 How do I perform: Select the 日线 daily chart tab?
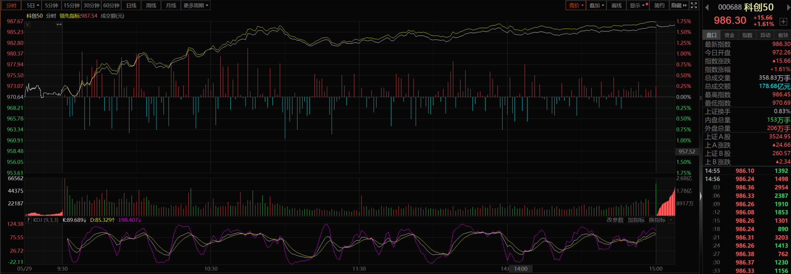click(132, 5)
